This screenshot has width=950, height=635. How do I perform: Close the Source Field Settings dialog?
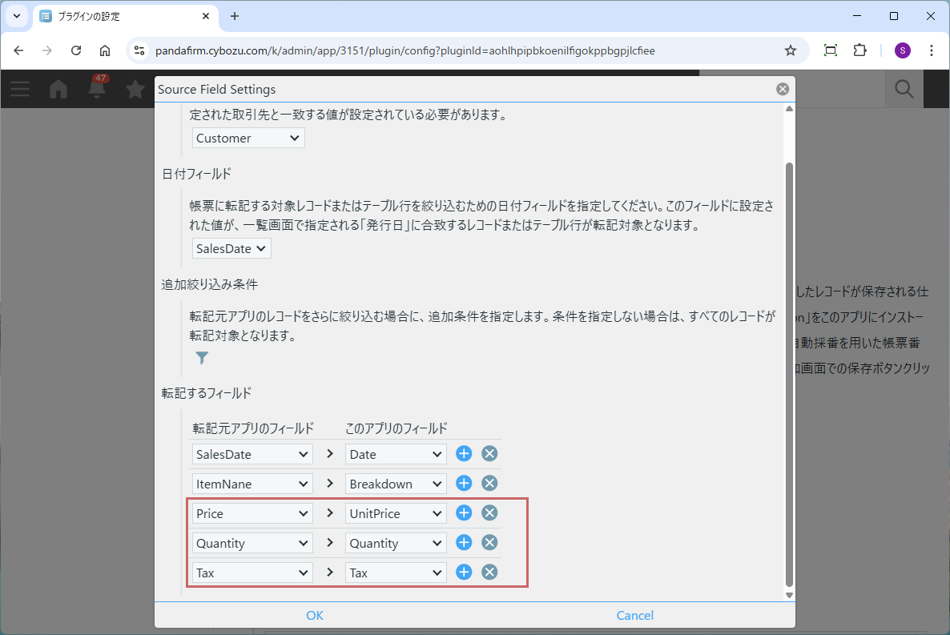click(x=783, y=90)
